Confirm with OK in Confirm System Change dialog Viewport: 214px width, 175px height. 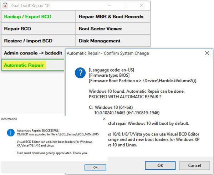160,166
